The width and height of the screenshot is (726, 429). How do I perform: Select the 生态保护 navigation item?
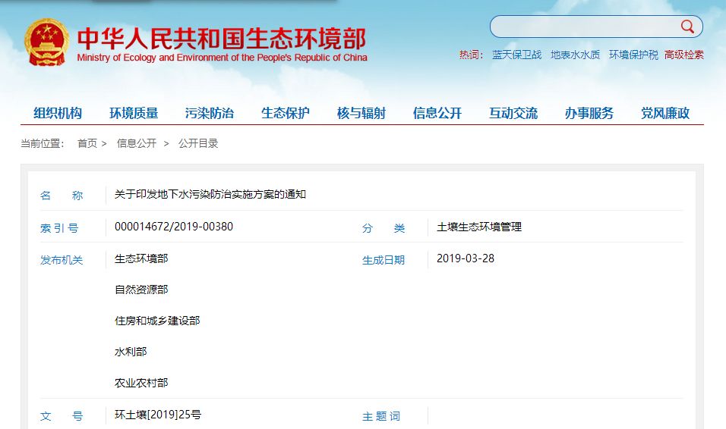[x=286, y=113]
